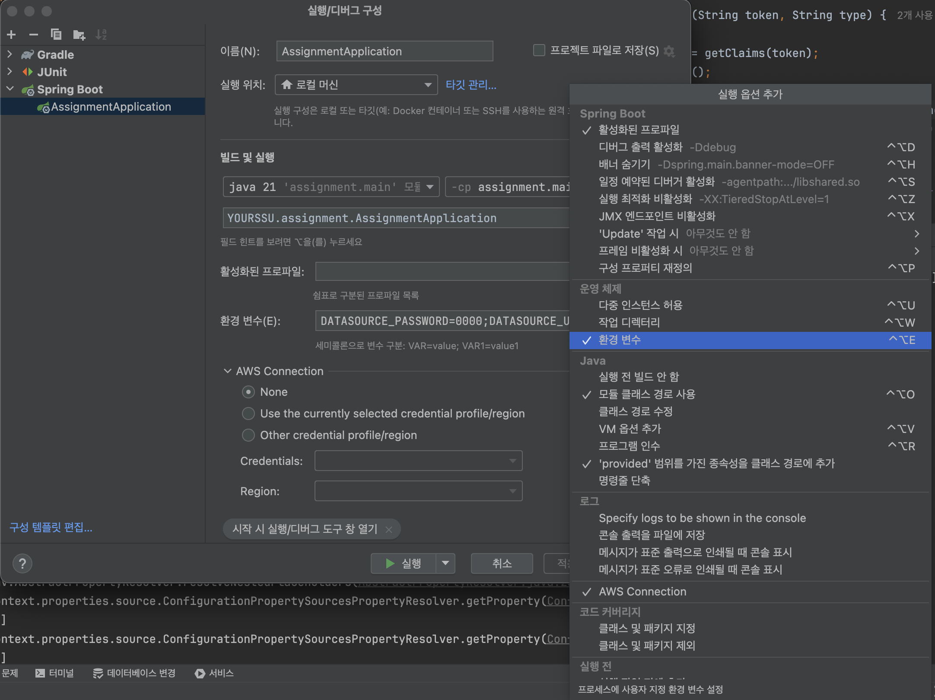This screenshot has height=700, width=935.
Task: Click the sort configurations alphabetically icon
Action: pos(101,35)
